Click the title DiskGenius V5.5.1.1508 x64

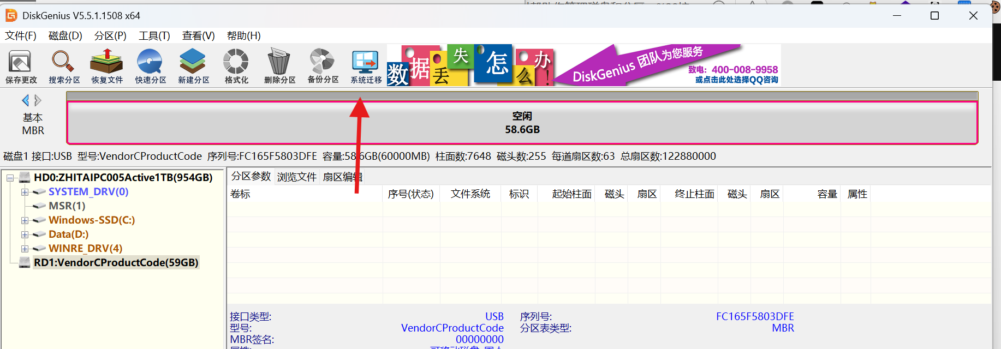click(x=81, y=16)
